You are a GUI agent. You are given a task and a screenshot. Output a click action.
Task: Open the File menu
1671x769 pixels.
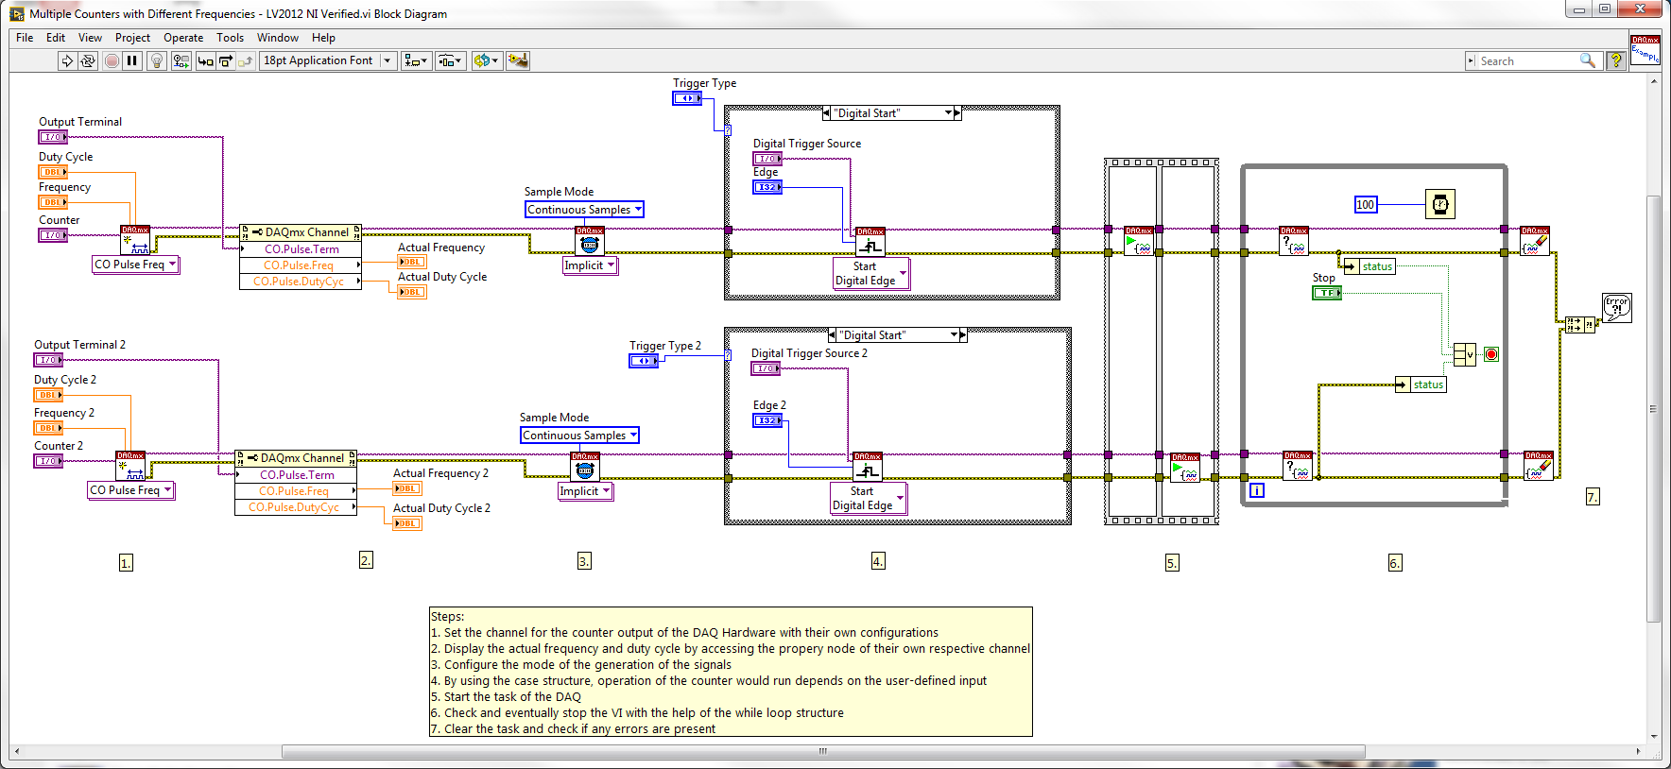25,38
